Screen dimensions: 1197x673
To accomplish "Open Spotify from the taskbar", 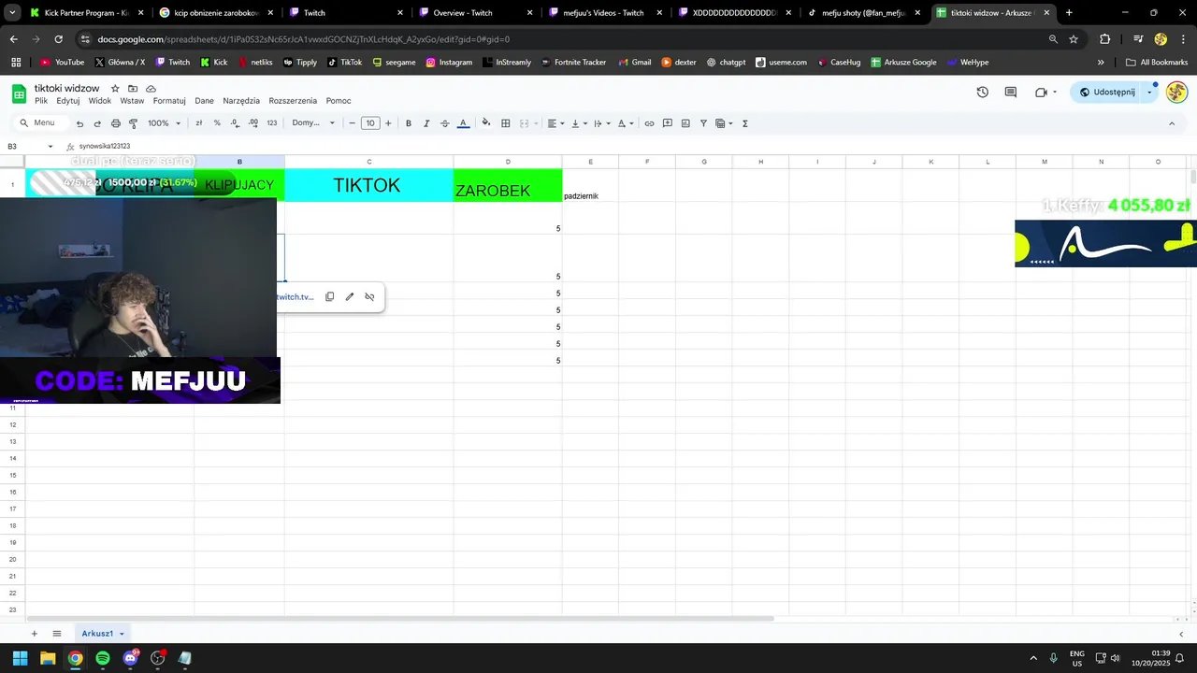I will (x=103, y=658).
